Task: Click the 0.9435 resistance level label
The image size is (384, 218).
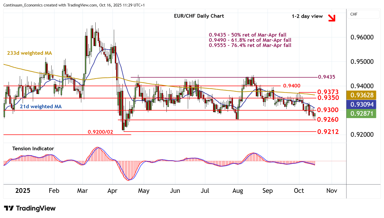Action: coord(327,77)
